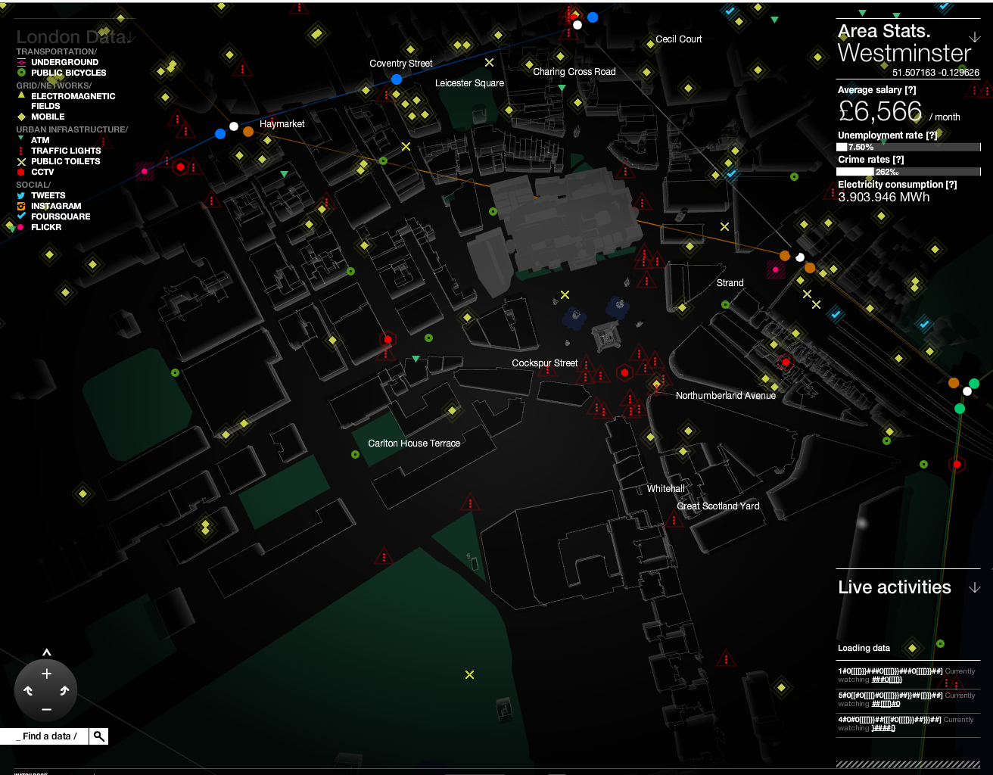
Task: Rotate the map clockwise
Action: click(x=64, y=690)
